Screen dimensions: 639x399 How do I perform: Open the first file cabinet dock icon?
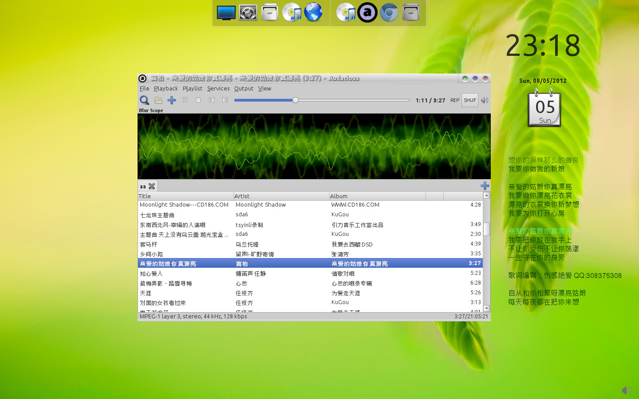270,12
